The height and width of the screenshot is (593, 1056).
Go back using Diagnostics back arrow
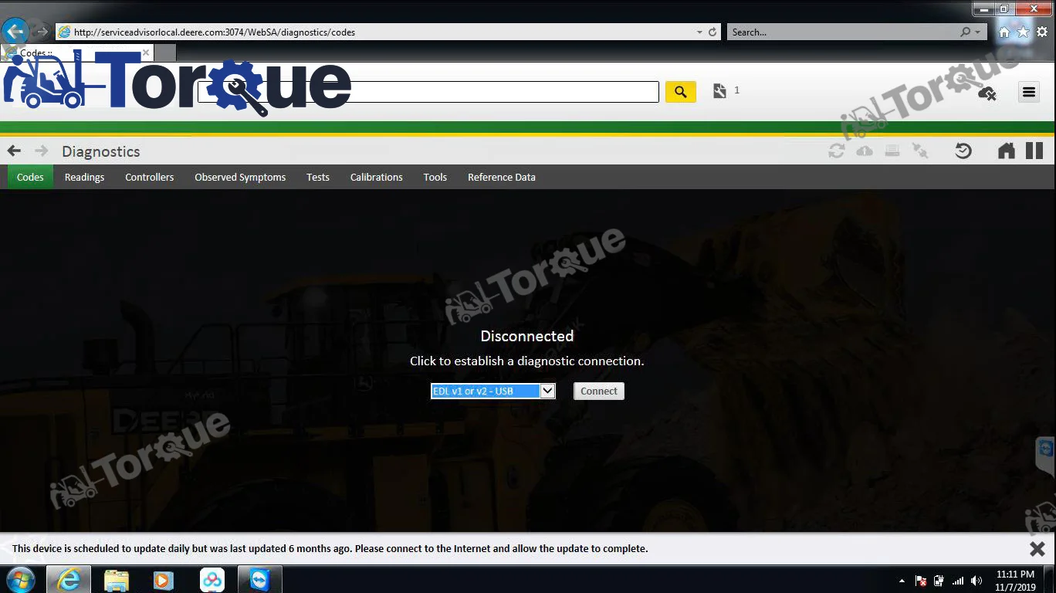(x=15, y=151)
